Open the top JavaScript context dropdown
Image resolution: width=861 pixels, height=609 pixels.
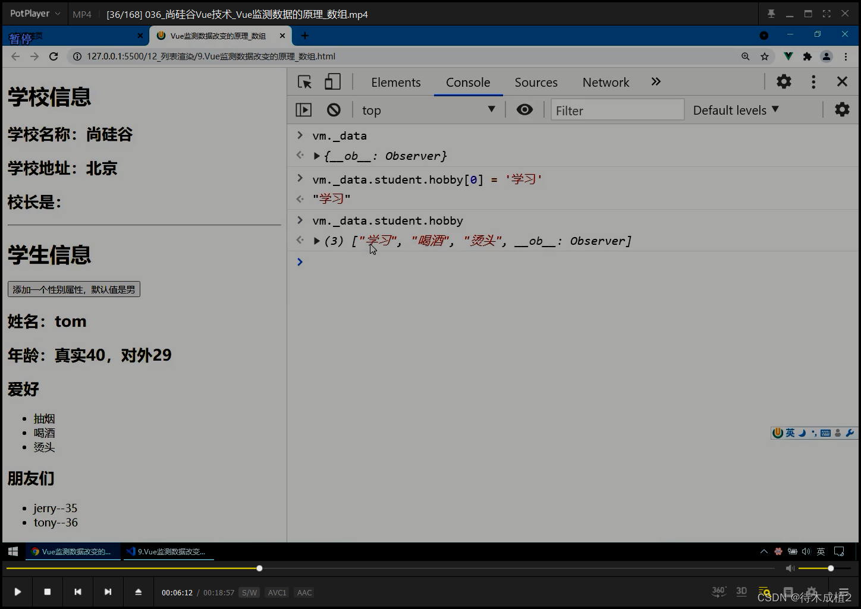point(428,110)
